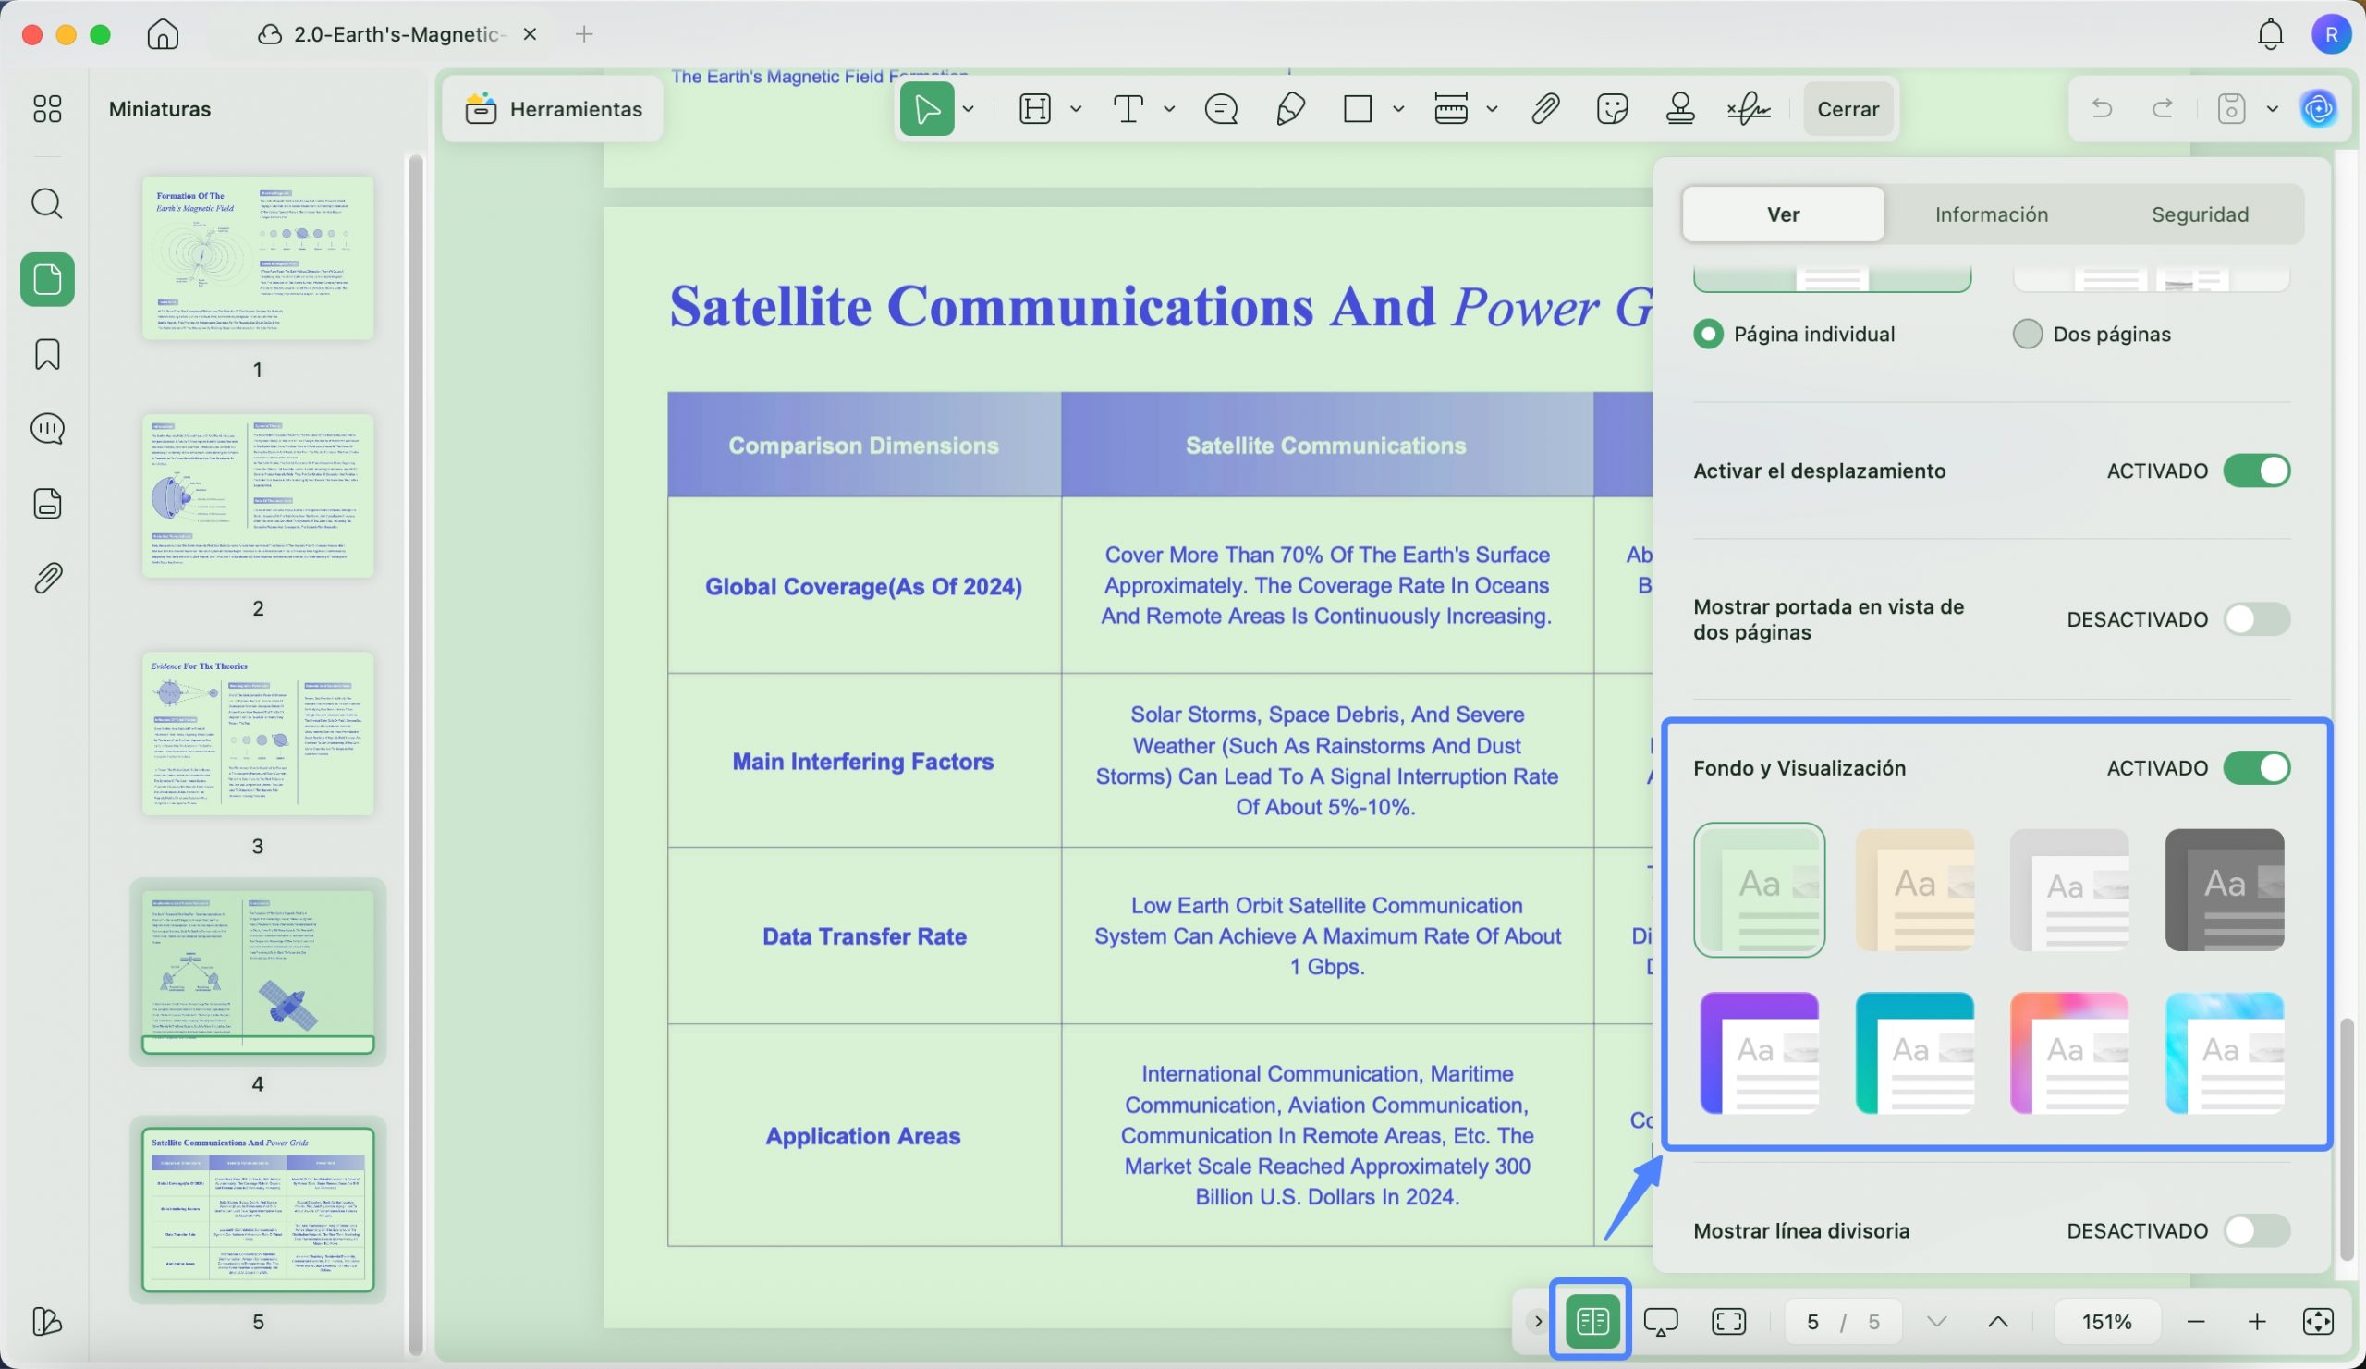
Task: Click the 151% zoom level field
Action: [x=2106, y=1321]
